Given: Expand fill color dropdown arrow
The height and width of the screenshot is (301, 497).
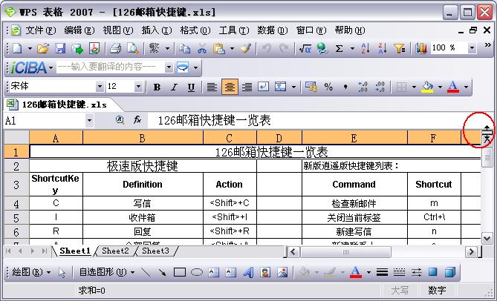Looking at the screenshot, I should [440, 87].
